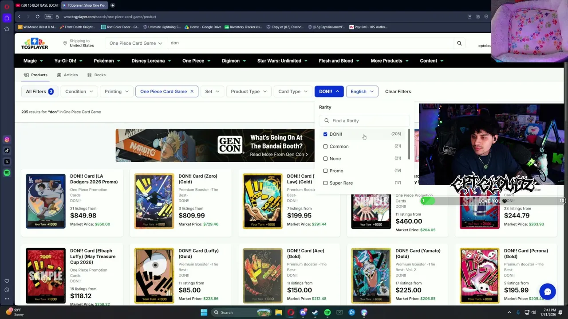This screenshot has height=319, width=568.
Task: Check the Promo rarity checkbox
Action: [325, 171]
